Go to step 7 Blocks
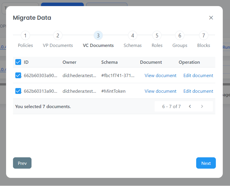Viewport: 230px width, 186px height. 203,36
